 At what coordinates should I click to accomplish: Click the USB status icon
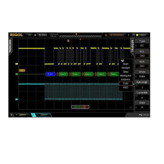(x=141, y=115)
